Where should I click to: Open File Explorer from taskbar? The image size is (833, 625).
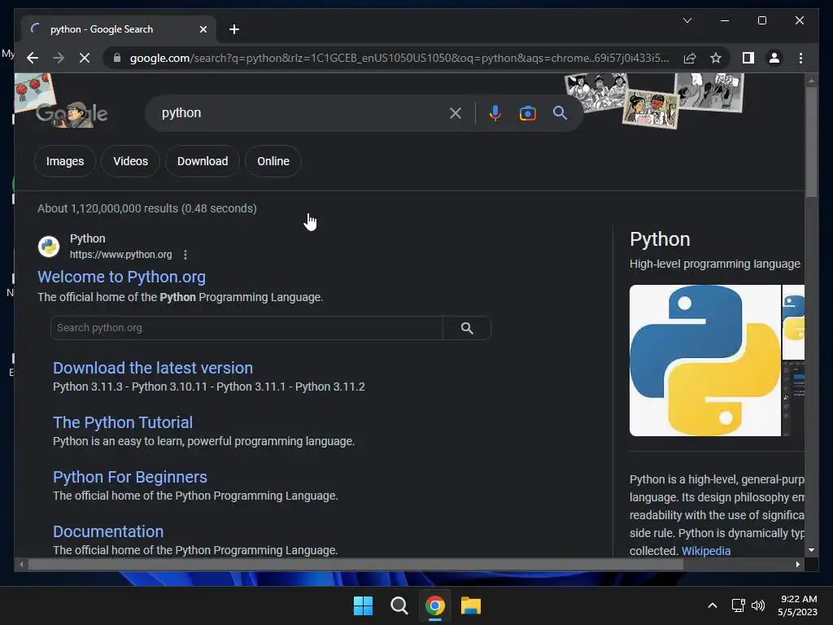[x=471, y=605]
